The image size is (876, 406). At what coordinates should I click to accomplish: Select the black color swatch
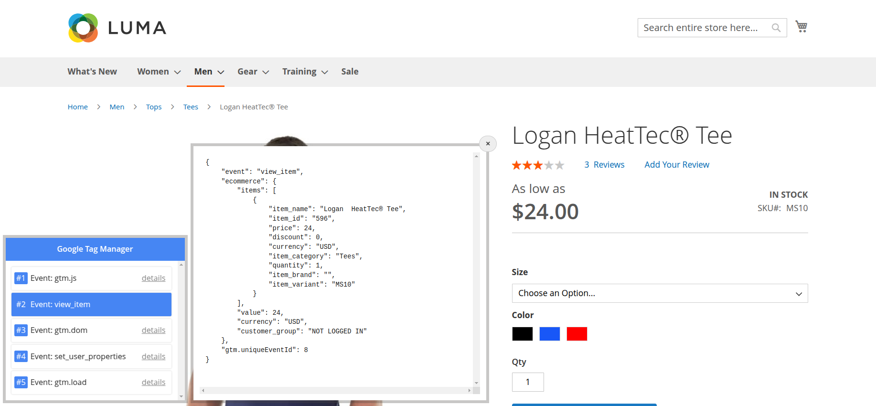522,334
